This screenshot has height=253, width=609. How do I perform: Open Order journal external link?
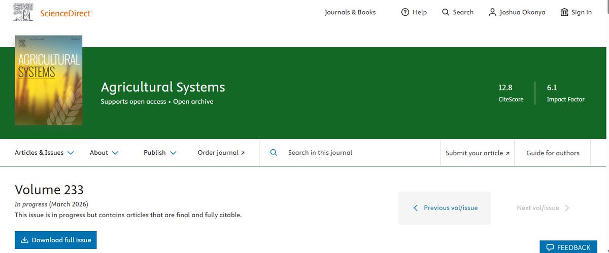coord(221,153)
